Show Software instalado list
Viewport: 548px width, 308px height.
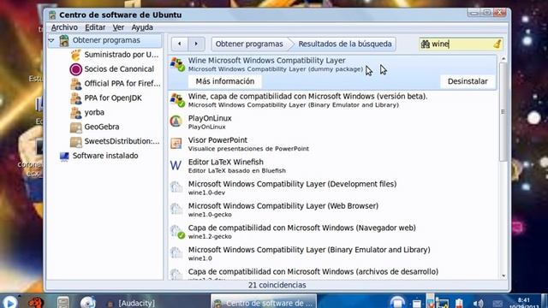(105, 156)
